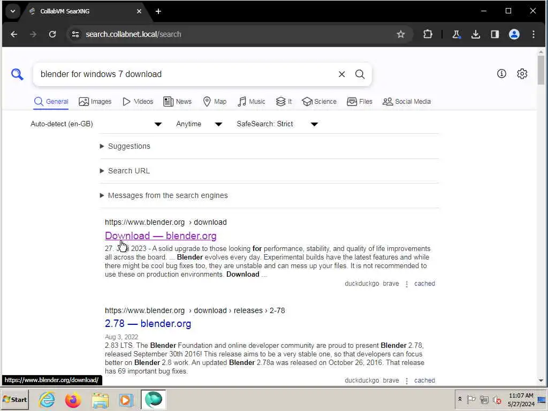Click the Start button
Viewport: 548px width, 411px height.
14,399
